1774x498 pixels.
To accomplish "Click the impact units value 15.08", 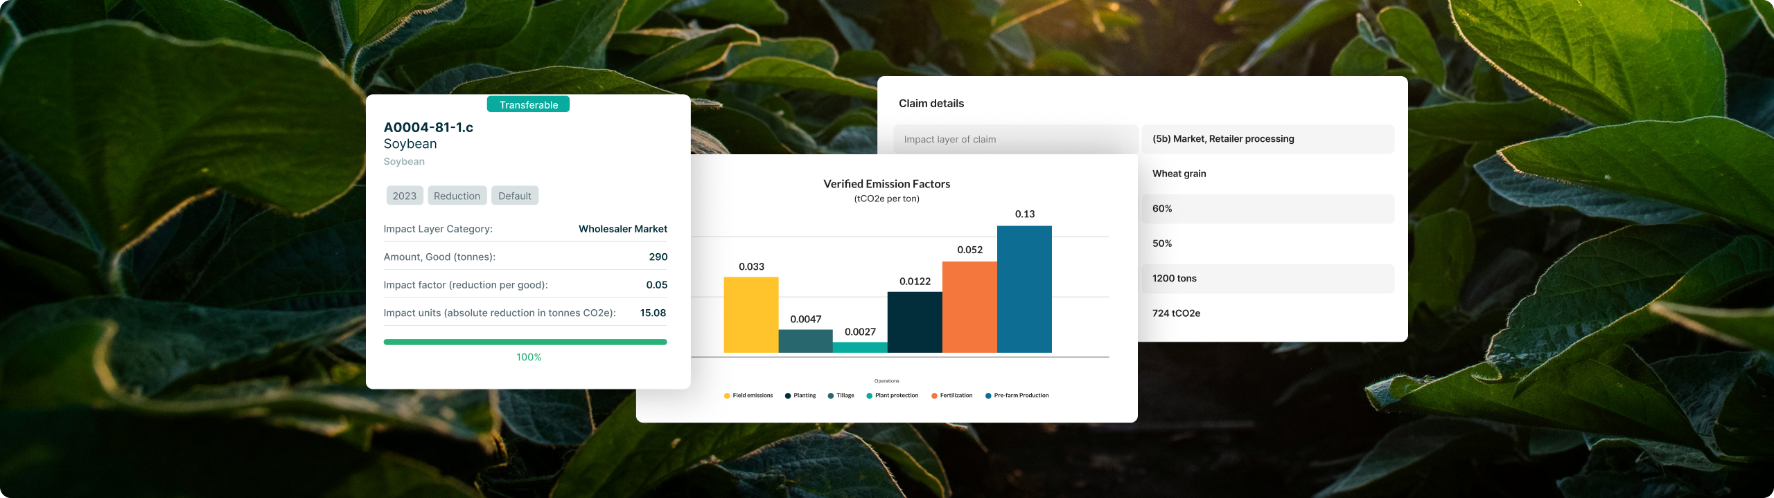I will tap(653, 313).
